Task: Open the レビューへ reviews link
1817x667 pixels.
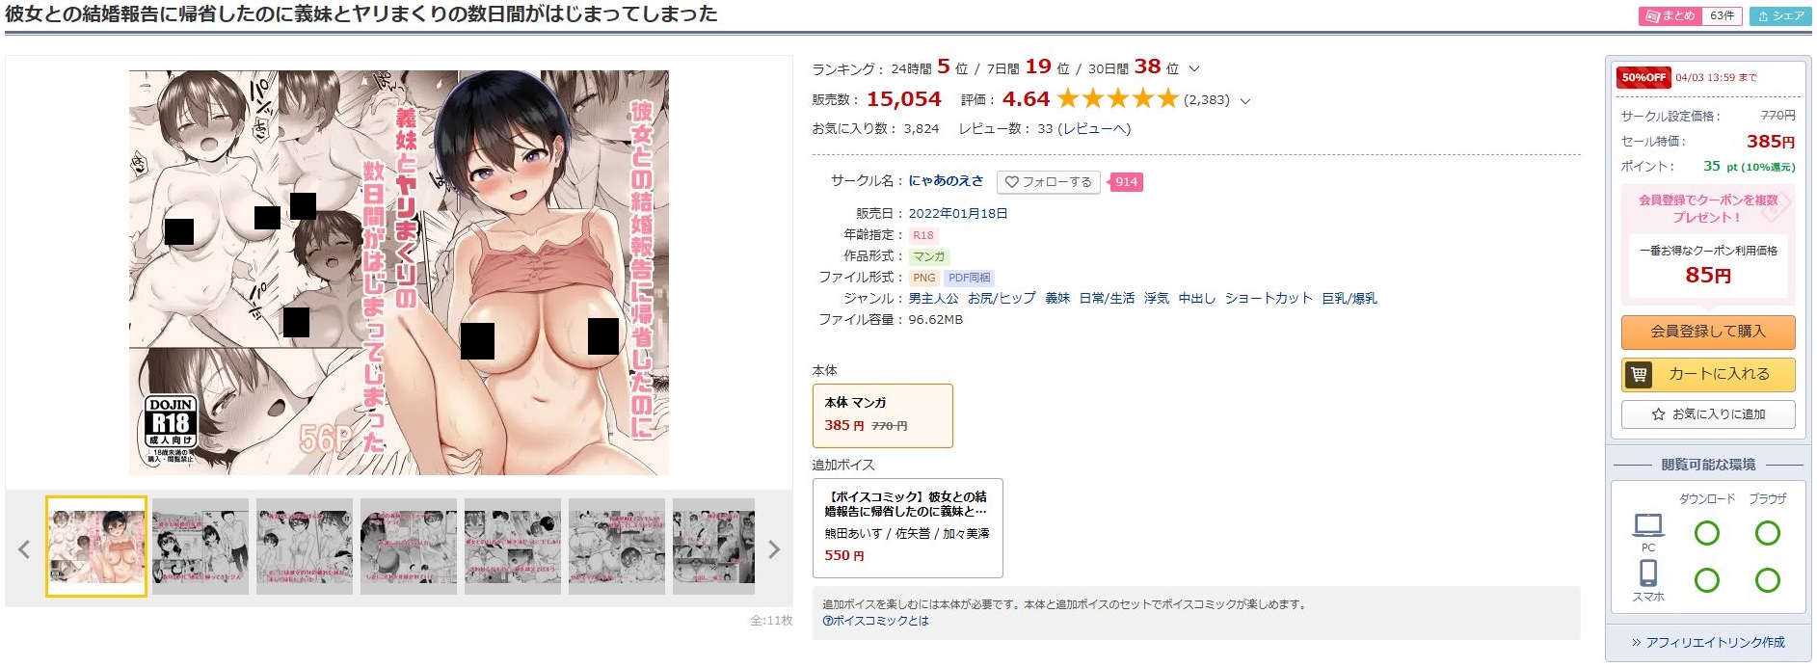Action: click(1094, 129)
